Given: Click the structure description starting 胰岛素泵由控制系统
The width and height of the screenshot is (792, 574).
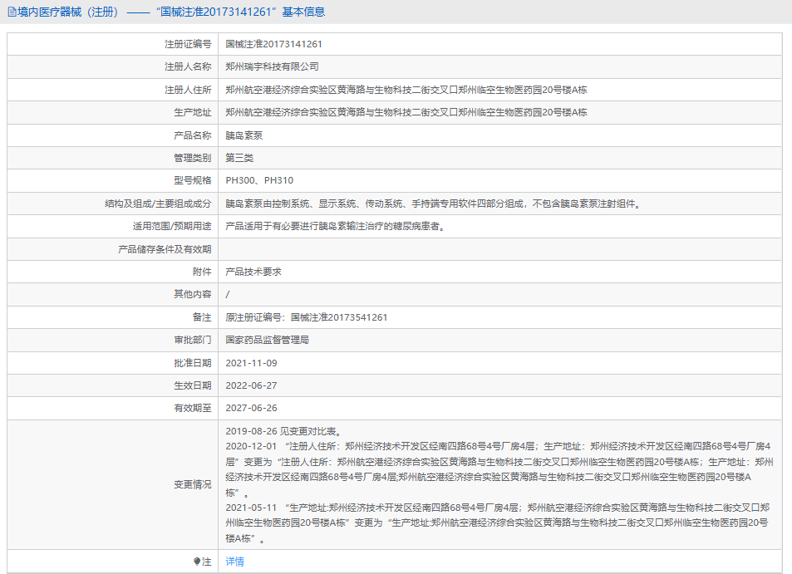Looking at the screenshot, I should [x=433, y=204].
